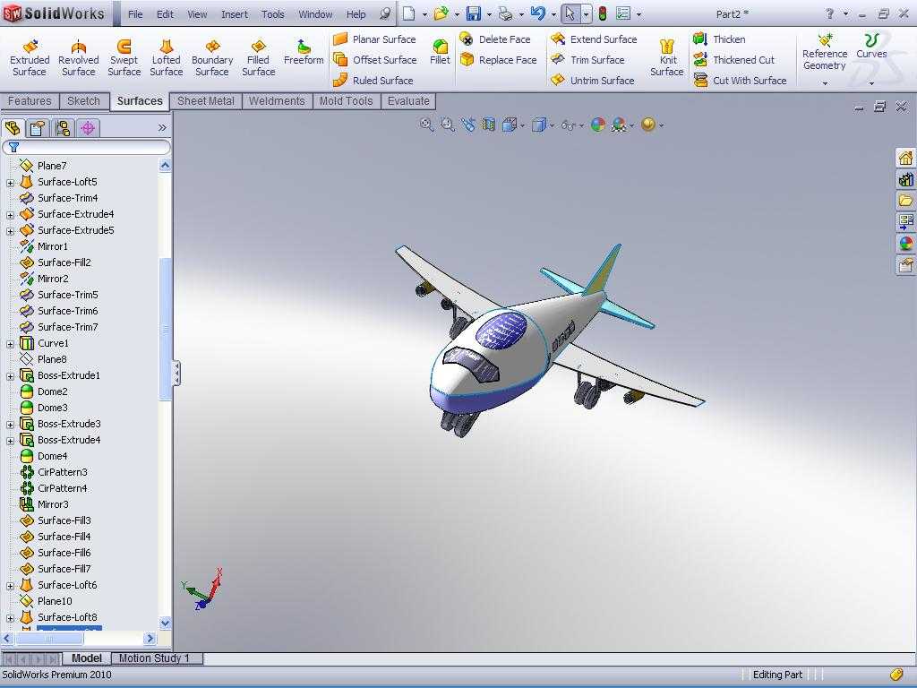Click the Save icon in top toolbar
The height and width of the screenshot is (688, 917).
[473, 14]
